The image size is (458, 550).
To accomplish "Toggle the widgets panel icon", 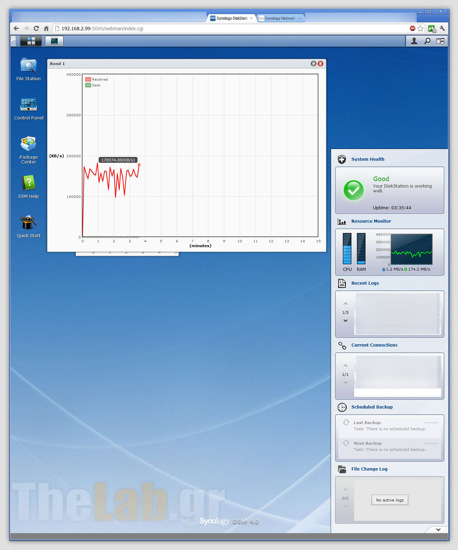I will [x=440, y=41].
